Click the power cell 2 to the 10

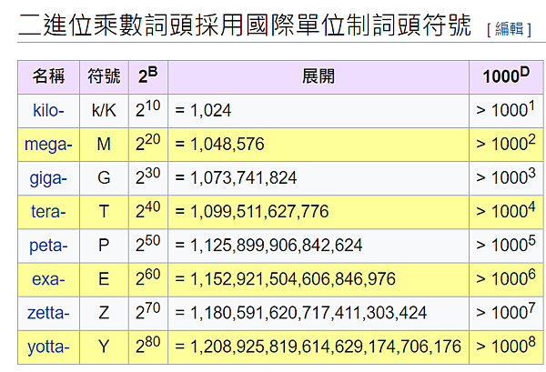(x=148, y=110)
